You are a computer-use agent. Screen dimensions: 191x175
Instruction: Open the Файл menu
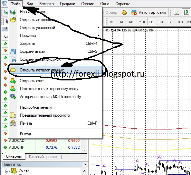[x=15, y=4]
